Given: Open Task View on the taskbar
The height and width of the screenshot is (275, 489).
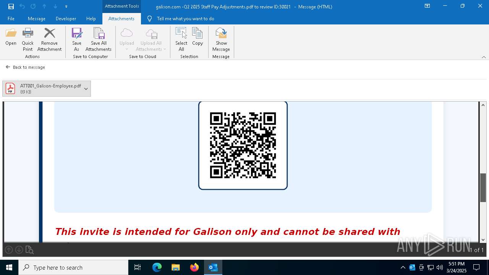Looking at the screenshot, I should (138, 267).
